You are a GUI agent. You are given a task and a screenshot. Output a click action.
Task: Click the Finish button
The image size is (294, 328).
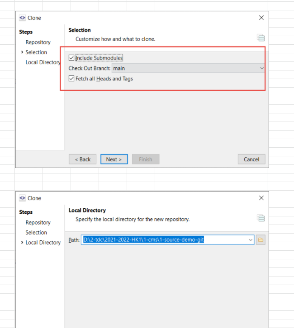[x=146, y=159]
